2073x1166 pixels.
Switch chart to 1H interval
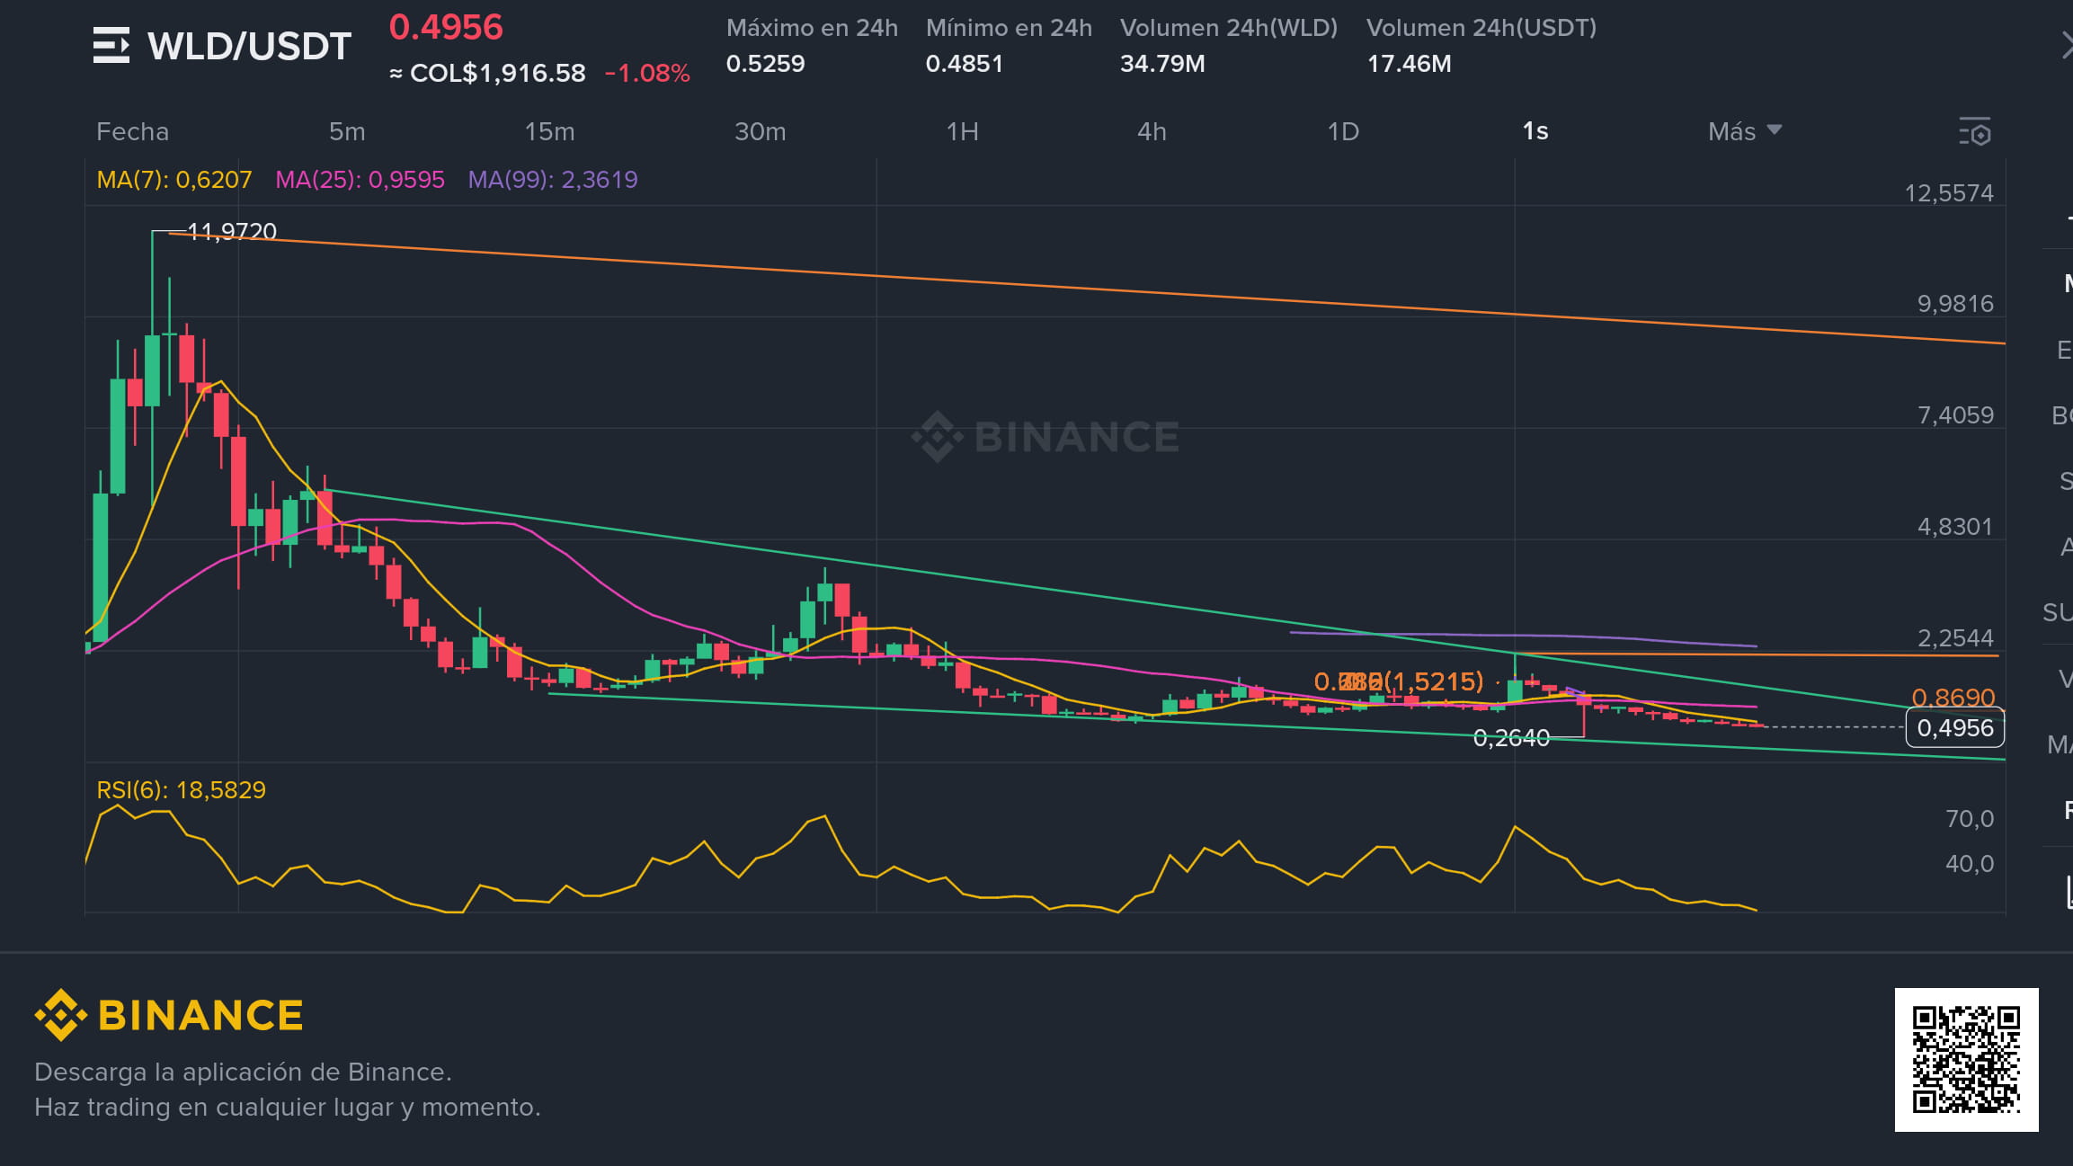coord(962,131)
